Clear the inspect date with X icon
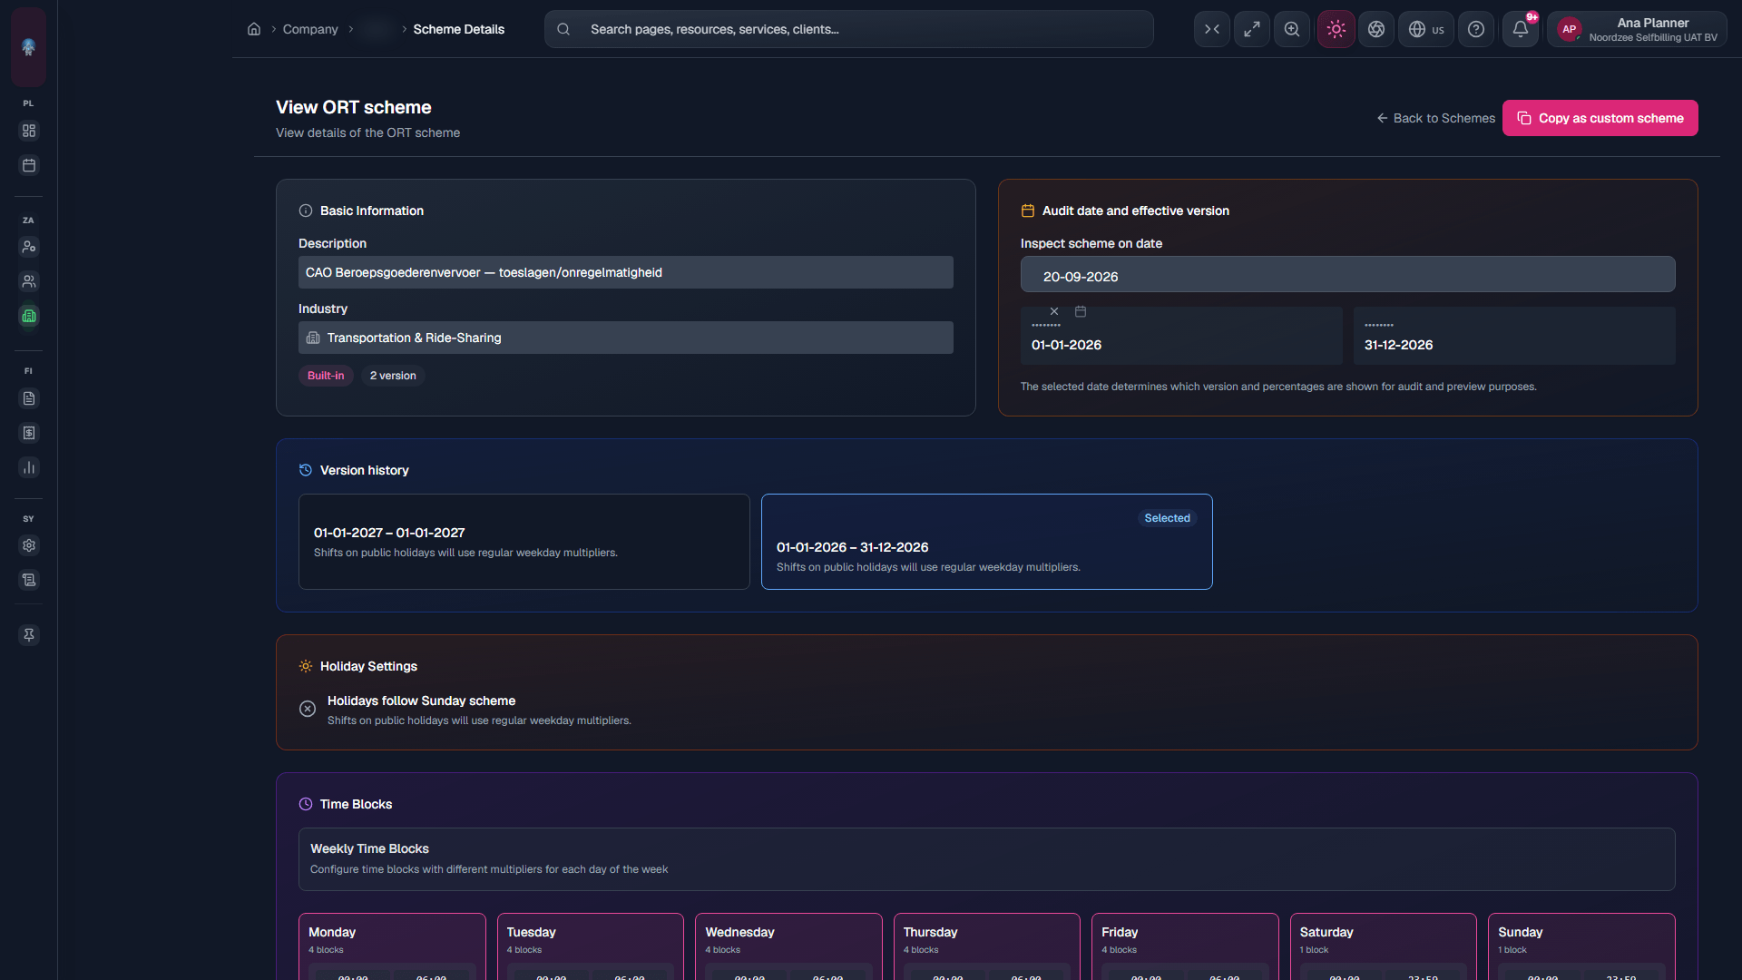Image resolution: width=1742 pixels, height=980 pixels. (x=1054, y=311)
